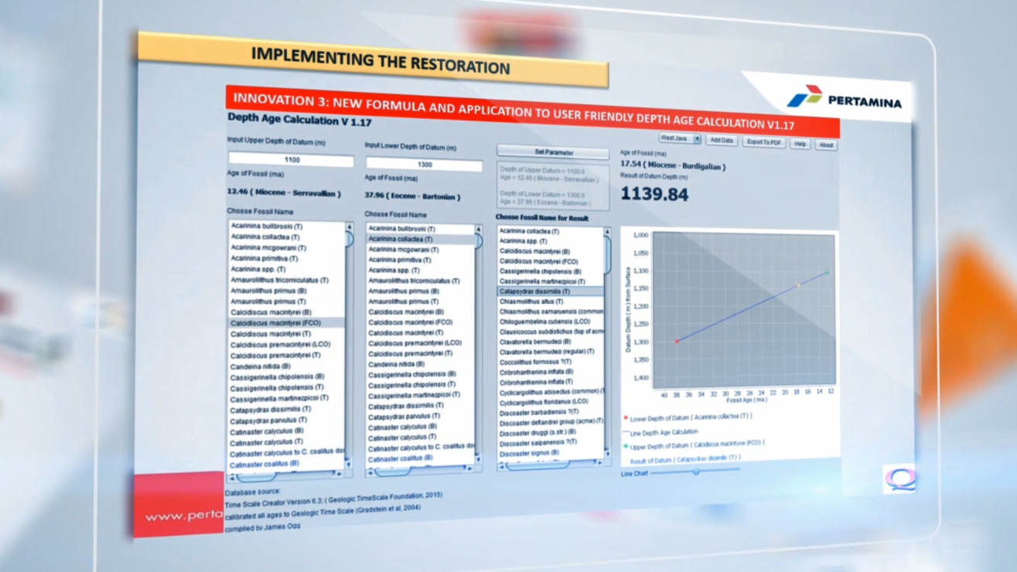The width and height of the screenshot is (1017, 572).
Task: Click the red lower depth point on chart
Action: pos(677,341)
